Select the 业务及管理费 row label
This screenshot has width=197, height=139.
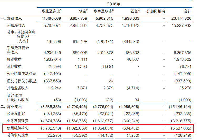[x=18, y=121]
